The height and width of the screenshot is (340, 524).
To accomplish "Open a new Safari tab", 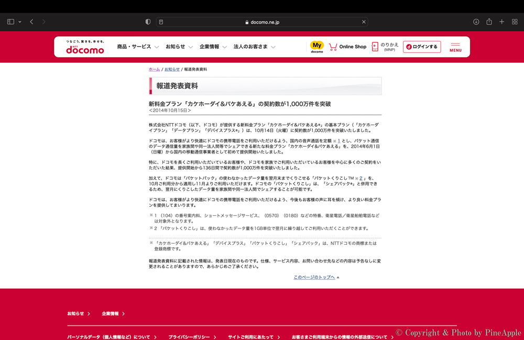I will point(501,22).
